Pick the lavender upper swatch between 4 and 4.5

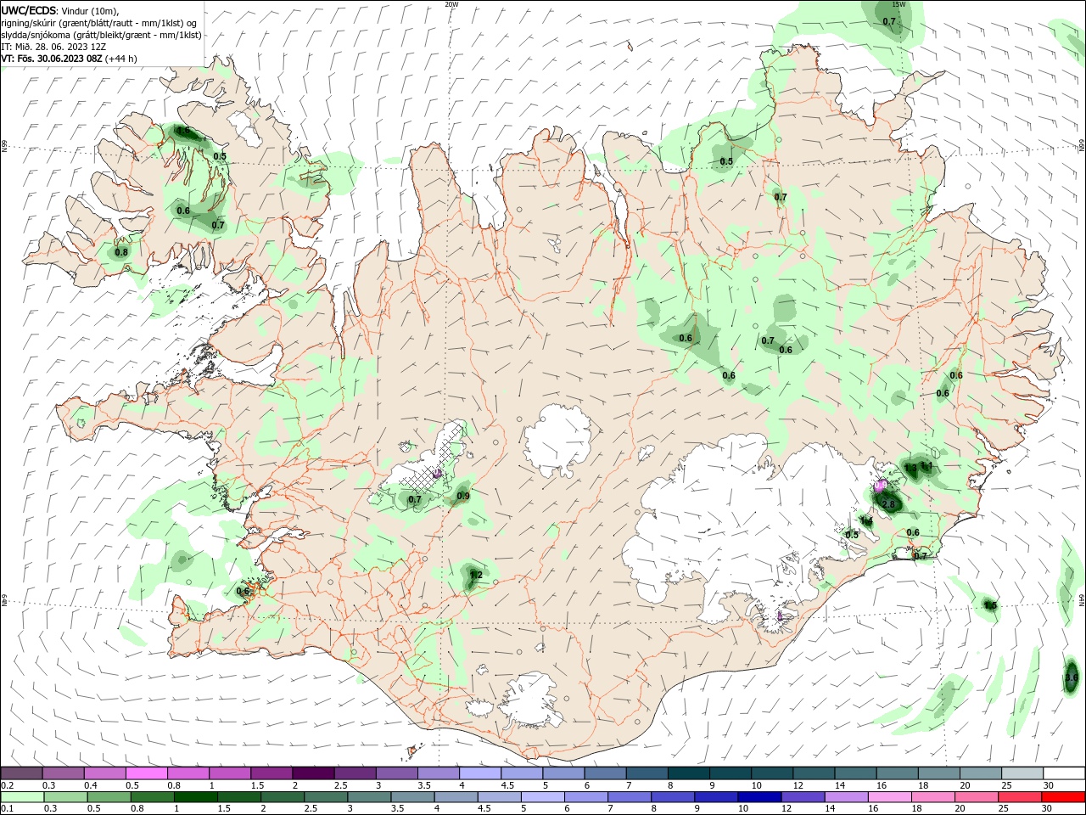[x=480, y=773]
